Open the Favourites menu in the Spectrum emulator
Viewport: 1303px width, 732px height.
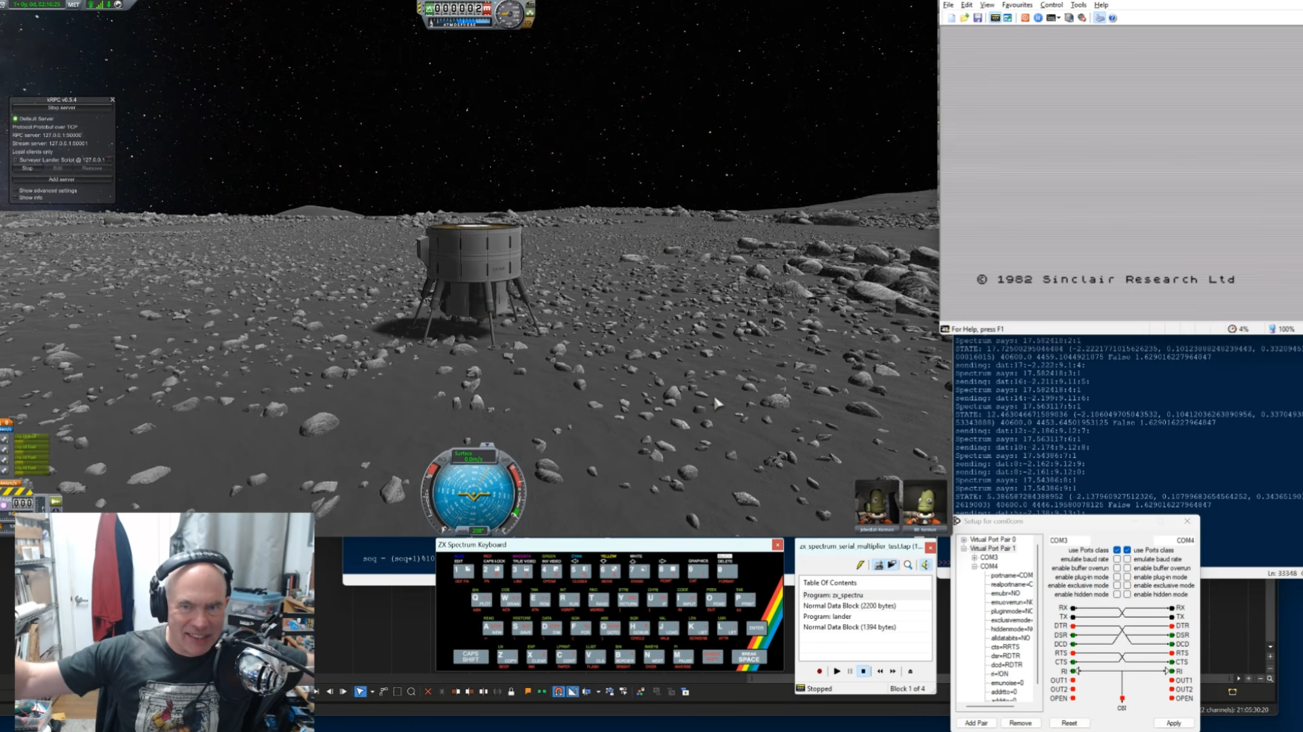tap(1018, 5)
